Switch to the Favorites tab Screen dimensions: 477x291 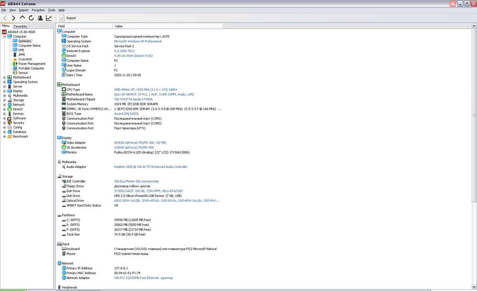(x=21, y=26)
